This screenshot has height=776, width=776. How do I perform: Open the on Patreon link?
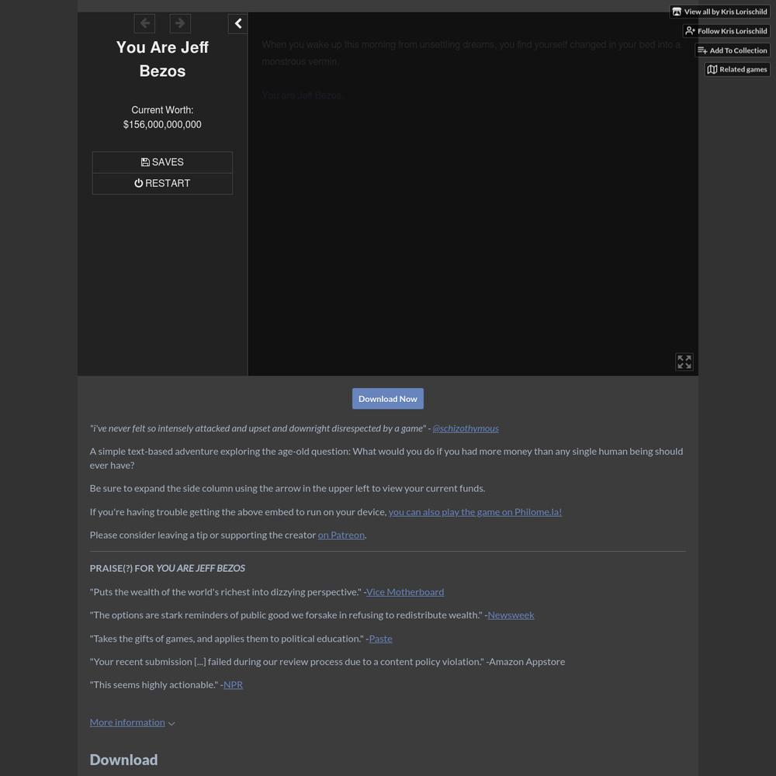click(341, 535)
